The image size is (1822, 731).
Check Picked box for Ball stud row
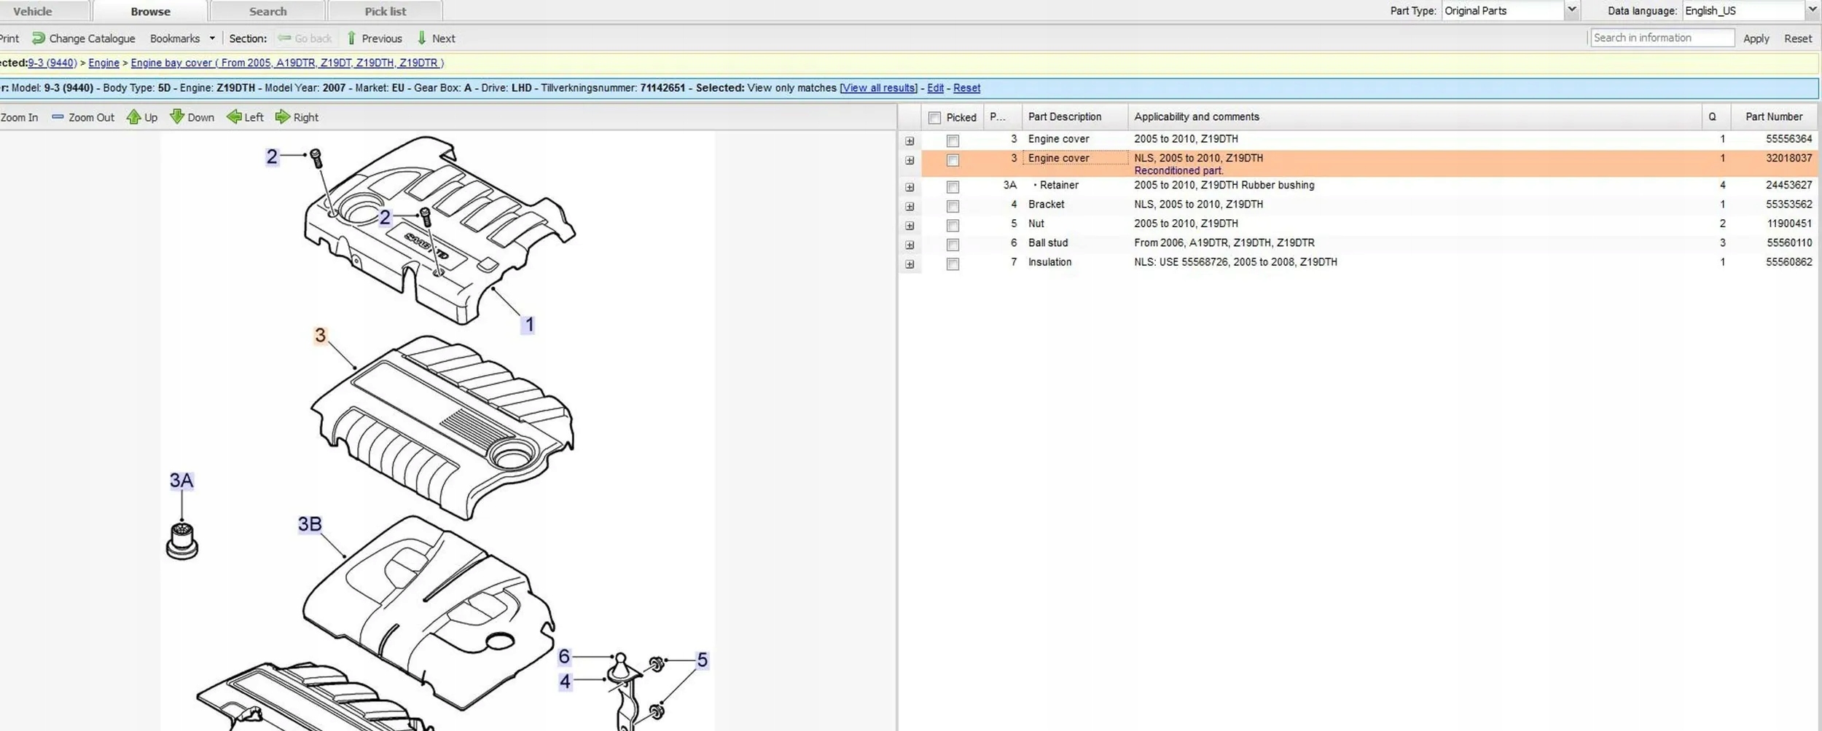953,245
